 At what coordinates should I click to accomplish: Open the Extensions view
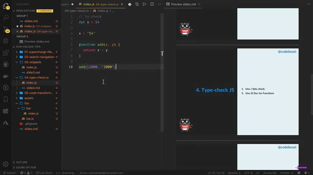point(6,52)
